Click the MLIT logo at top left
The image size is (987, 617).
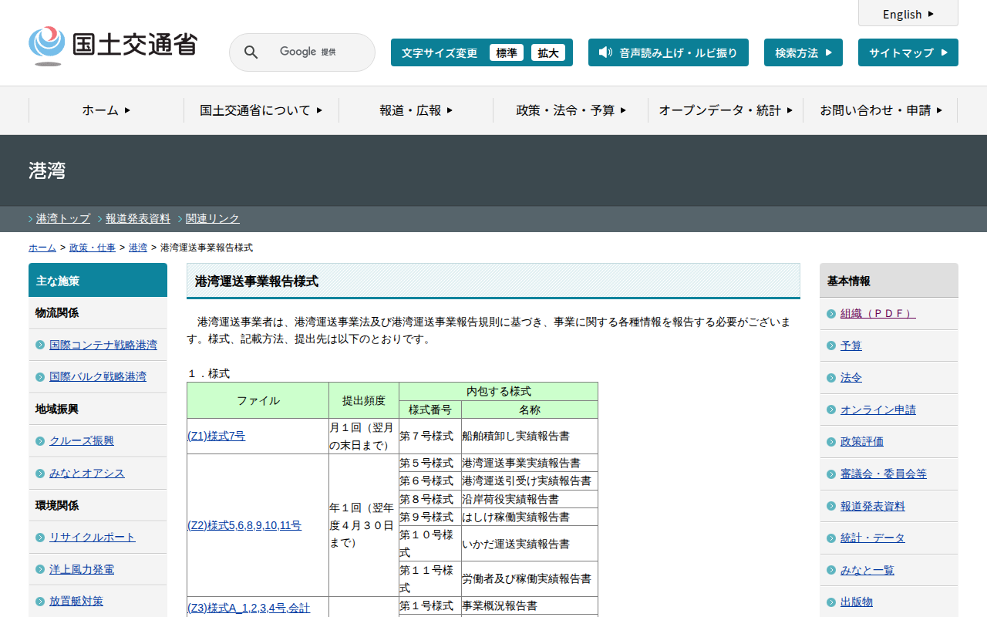(113, 46)
